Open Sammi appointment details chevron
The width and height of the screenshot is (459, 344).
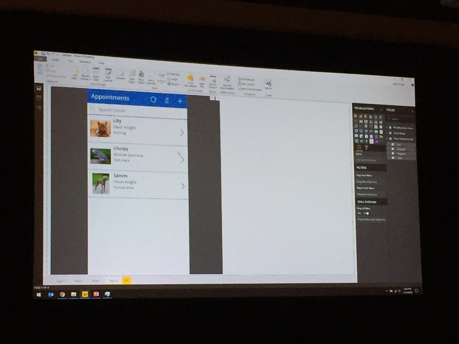(183, 186)
